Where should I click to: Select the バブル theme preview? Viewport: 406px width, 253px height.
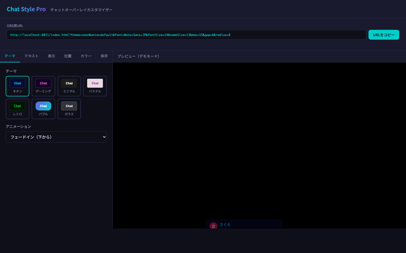43,109
